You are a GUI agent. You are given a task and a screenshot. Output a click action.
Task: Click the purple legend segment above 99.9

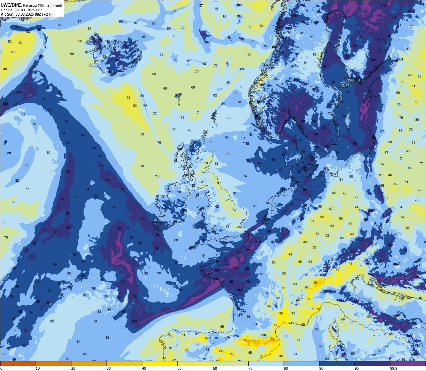[408, 363]
